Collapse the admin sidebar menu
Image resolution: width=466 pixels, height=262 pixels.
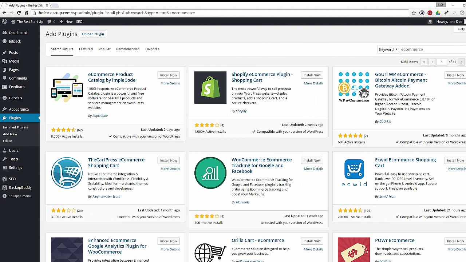[x=20, y=196]
